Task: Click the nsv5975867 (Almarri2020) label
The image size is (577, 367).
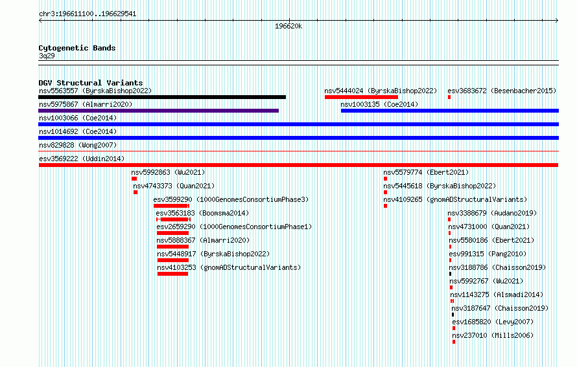Action: point(86,104)
